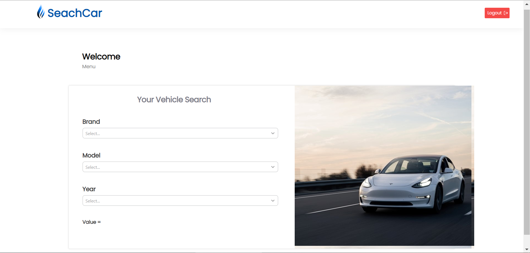Click the Logout button
The height and width of the screenshot is (253, 530).
(497, 13)
